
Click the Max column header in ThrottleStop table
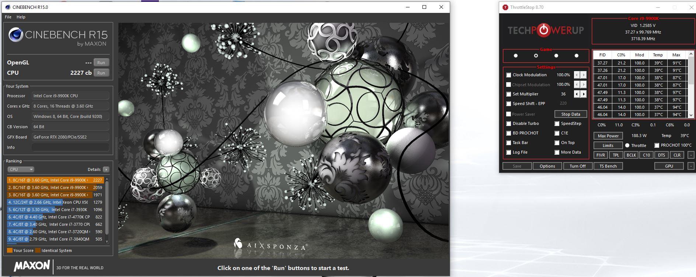676,55
